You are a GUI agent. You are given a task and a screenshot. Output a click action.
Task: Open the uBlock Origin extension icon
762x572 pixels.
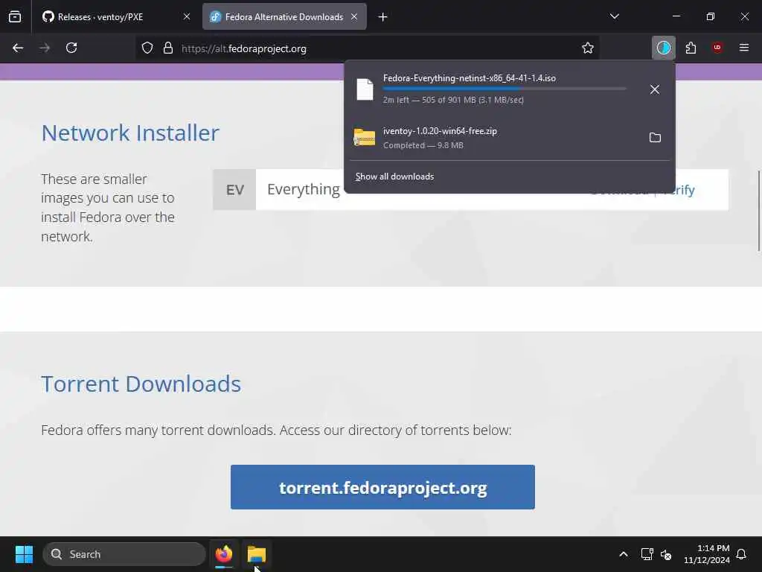[717, 48]
